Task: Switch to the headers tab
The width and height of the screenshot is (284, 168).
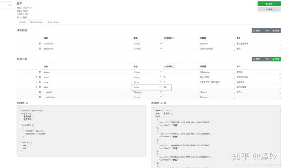Action: [x=22, y=22]
